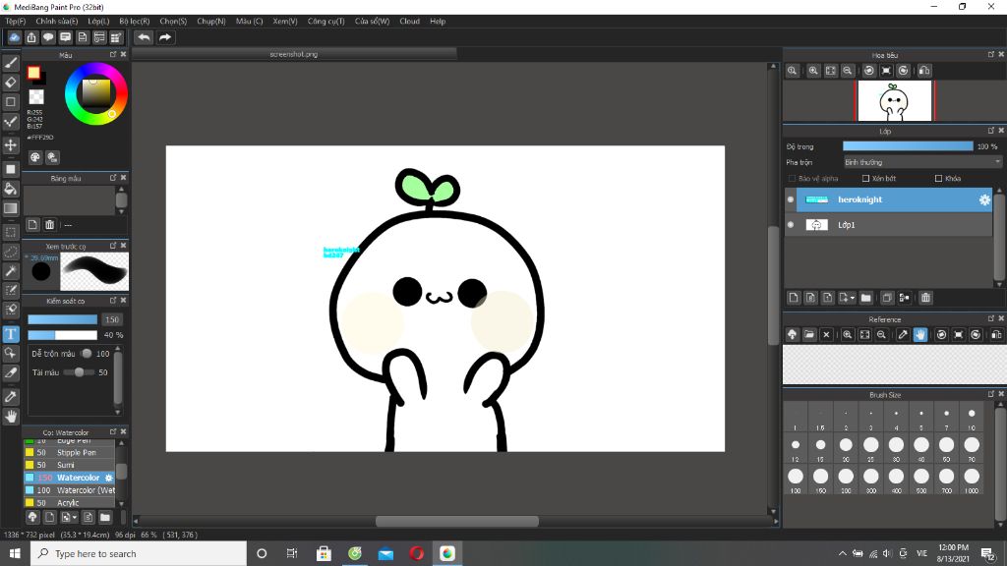The width and height of the screenshot is (1007, 566).
Task: Click the transparent color swatch
Action: point(36,97)
